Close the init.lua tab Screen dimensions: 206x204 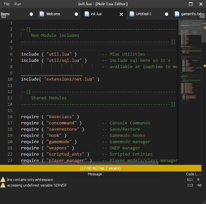(x=121, y=14)
